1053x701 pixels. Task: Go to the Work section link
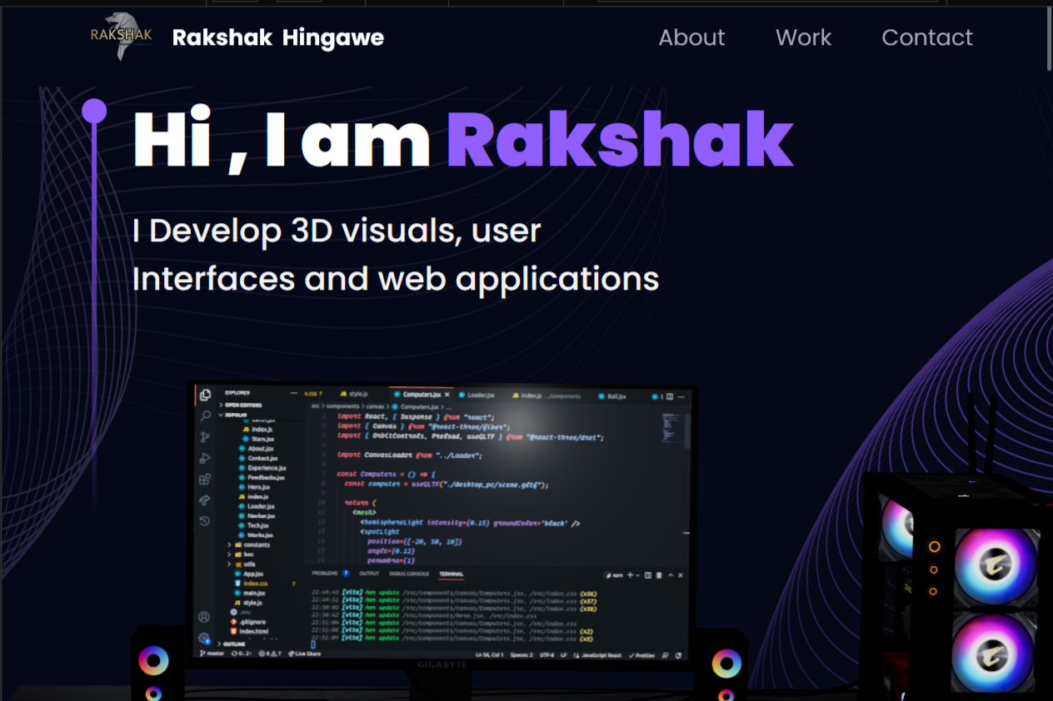point(803,37)
